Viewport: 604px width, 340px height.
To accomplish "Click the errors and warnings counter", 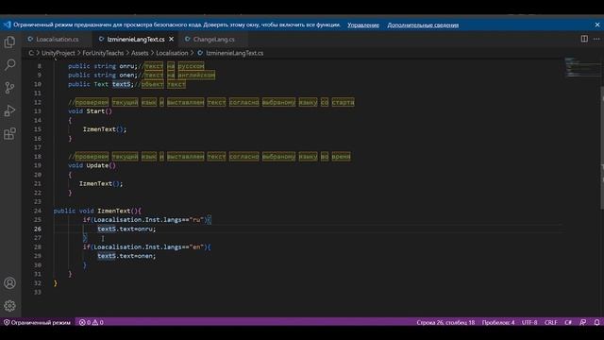I will [x=92, y=322].
